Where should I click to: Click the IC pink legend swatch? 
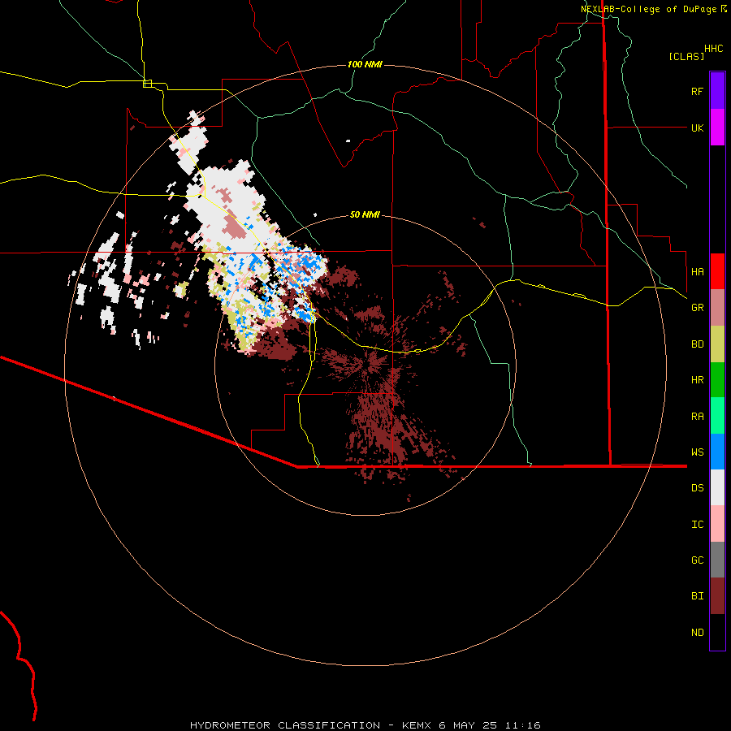point(717,524)
